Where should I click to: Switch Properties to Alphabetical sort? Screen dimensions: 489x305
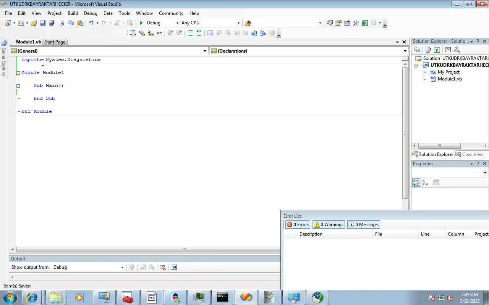425,183
